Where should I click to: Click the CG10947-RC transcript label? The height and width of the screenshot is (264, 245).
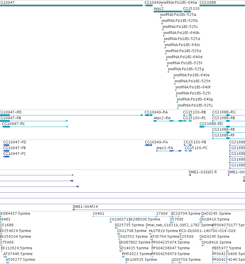[14, 124]
